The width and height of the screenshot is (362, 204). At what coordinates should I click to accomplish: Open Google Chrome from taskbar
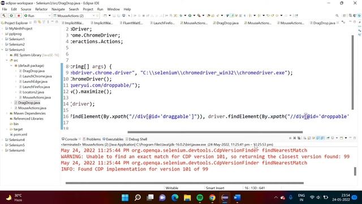[212, 198]
